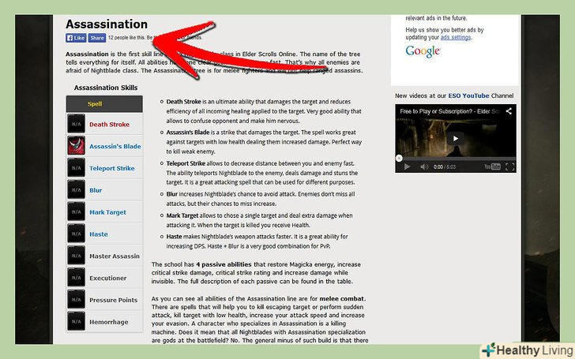
Task: Click the Google logo in the ad
Action: click(423, 51)
